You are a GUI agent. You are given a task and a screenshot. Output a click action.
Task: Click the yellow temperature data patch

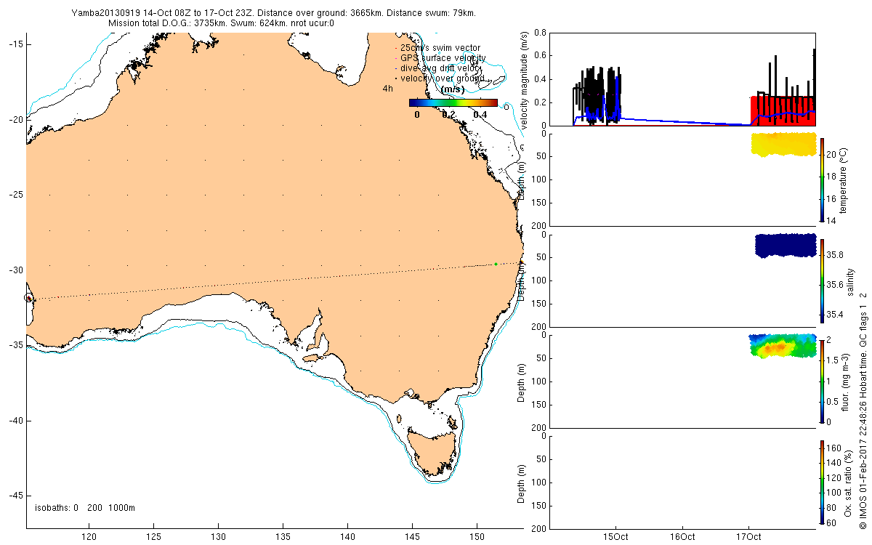(783, 144)
